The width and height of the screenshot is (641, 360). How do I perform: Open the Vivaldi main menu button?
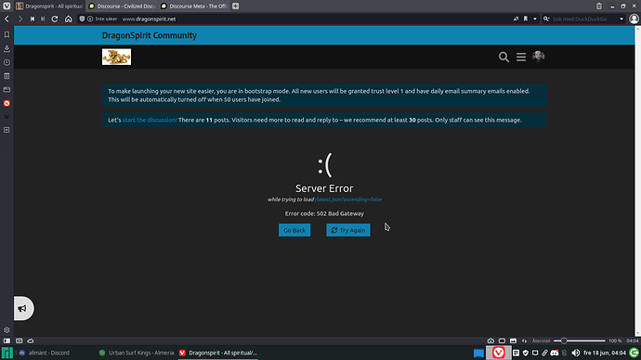coord(7,6)
